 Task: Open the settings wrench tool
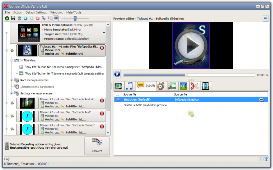tap(44, 18)
